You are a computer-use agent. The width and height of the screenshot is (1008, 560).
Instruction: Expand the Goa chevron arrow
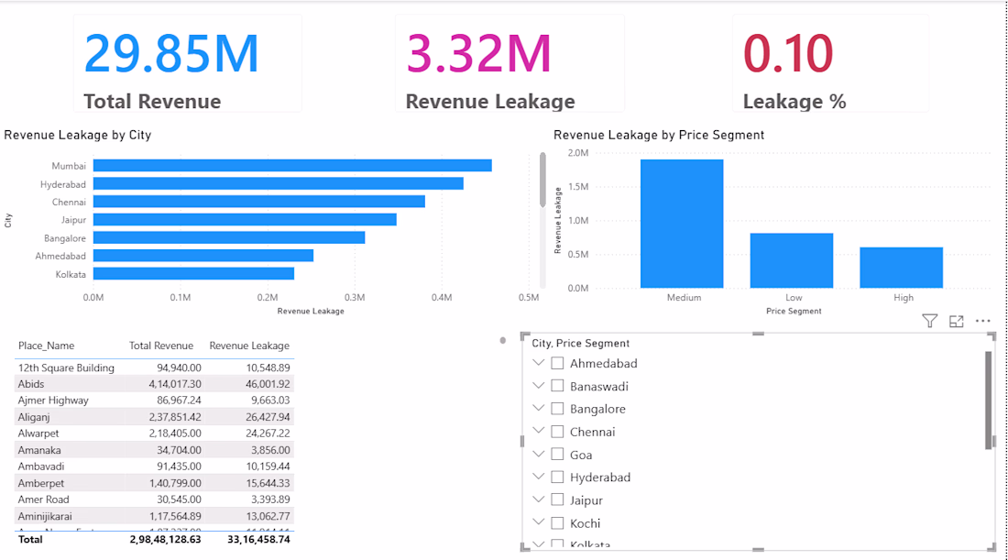coord(539,454)
